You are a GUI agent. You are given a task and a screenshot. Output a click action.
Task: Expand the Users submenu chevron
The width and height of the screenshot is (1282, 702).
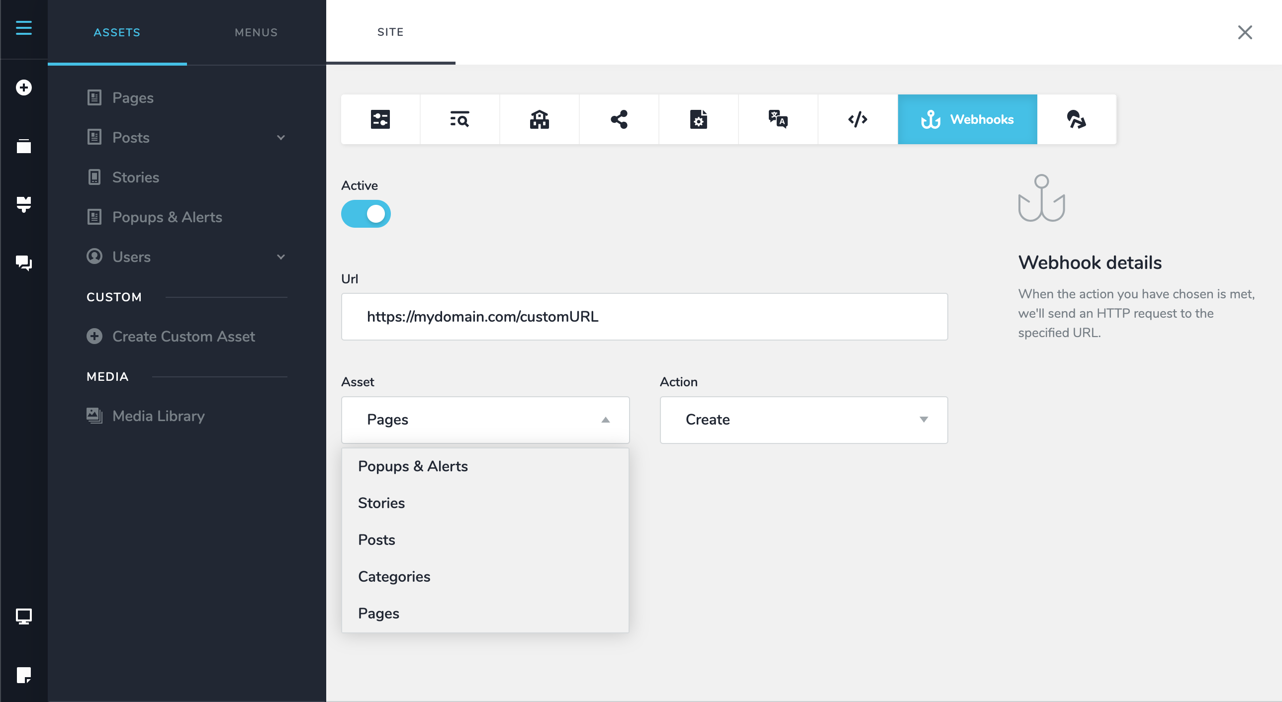pyautogui.click(x=280, y=257)
